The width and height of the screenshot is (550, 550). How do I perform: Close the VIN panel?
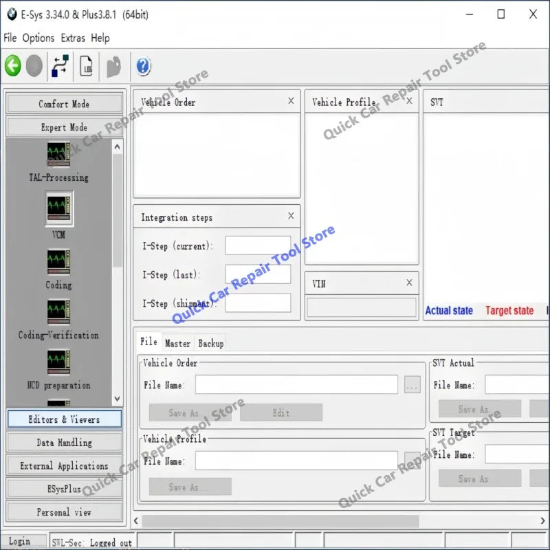409,283
